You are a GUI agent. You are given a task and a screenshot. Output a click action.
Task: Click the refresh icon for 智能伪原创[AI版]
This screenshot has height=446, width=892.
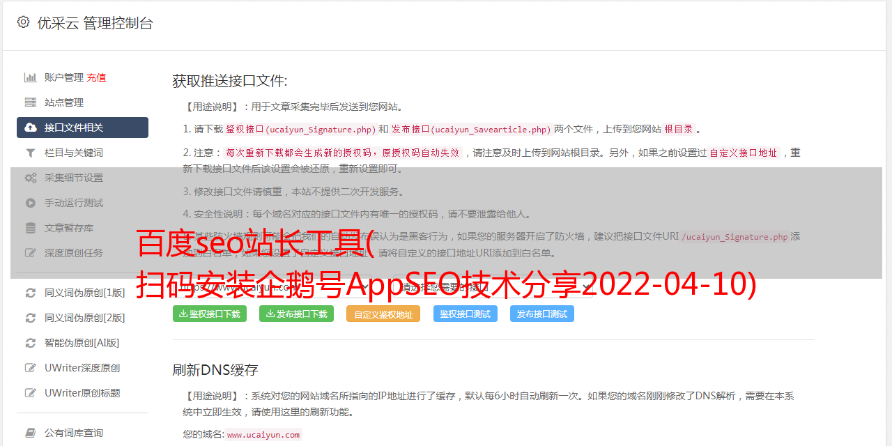tap(31, 343)
